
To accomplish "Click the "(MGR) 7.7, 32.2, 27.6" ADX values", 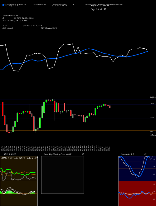I will click(x=32, y=26).
